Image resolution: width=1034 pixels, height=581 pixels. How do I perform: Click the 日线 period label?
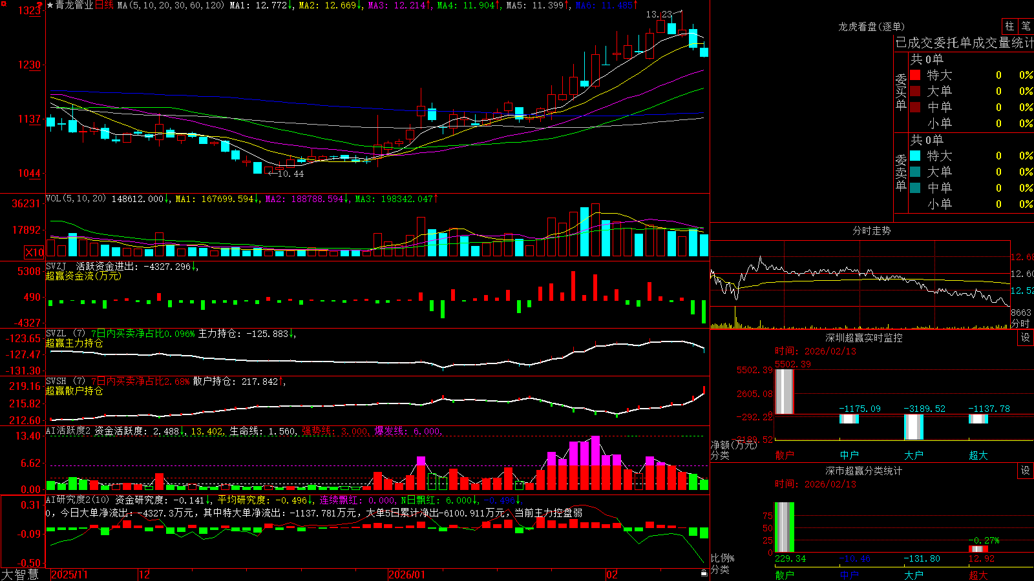[x=104, y=5]
